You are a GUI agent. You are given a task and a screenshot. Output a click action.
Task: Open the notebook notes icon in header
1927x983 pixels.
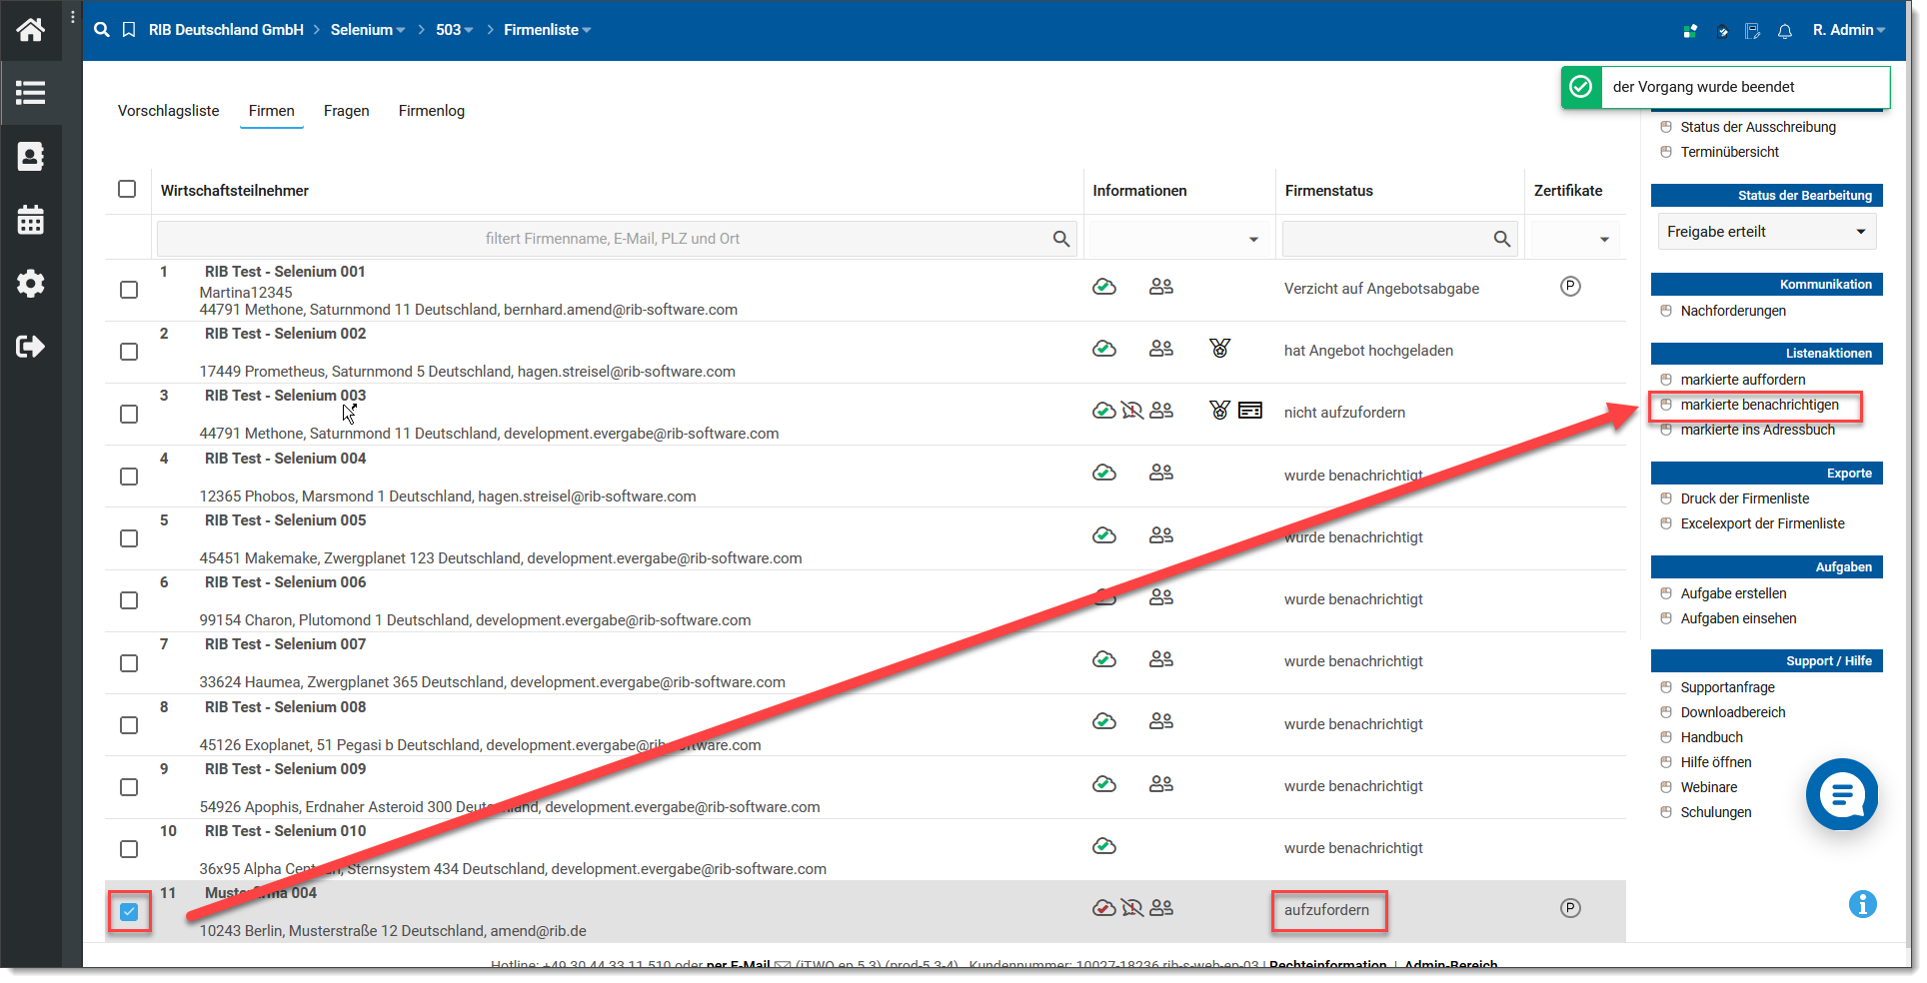coord(1753,31)
